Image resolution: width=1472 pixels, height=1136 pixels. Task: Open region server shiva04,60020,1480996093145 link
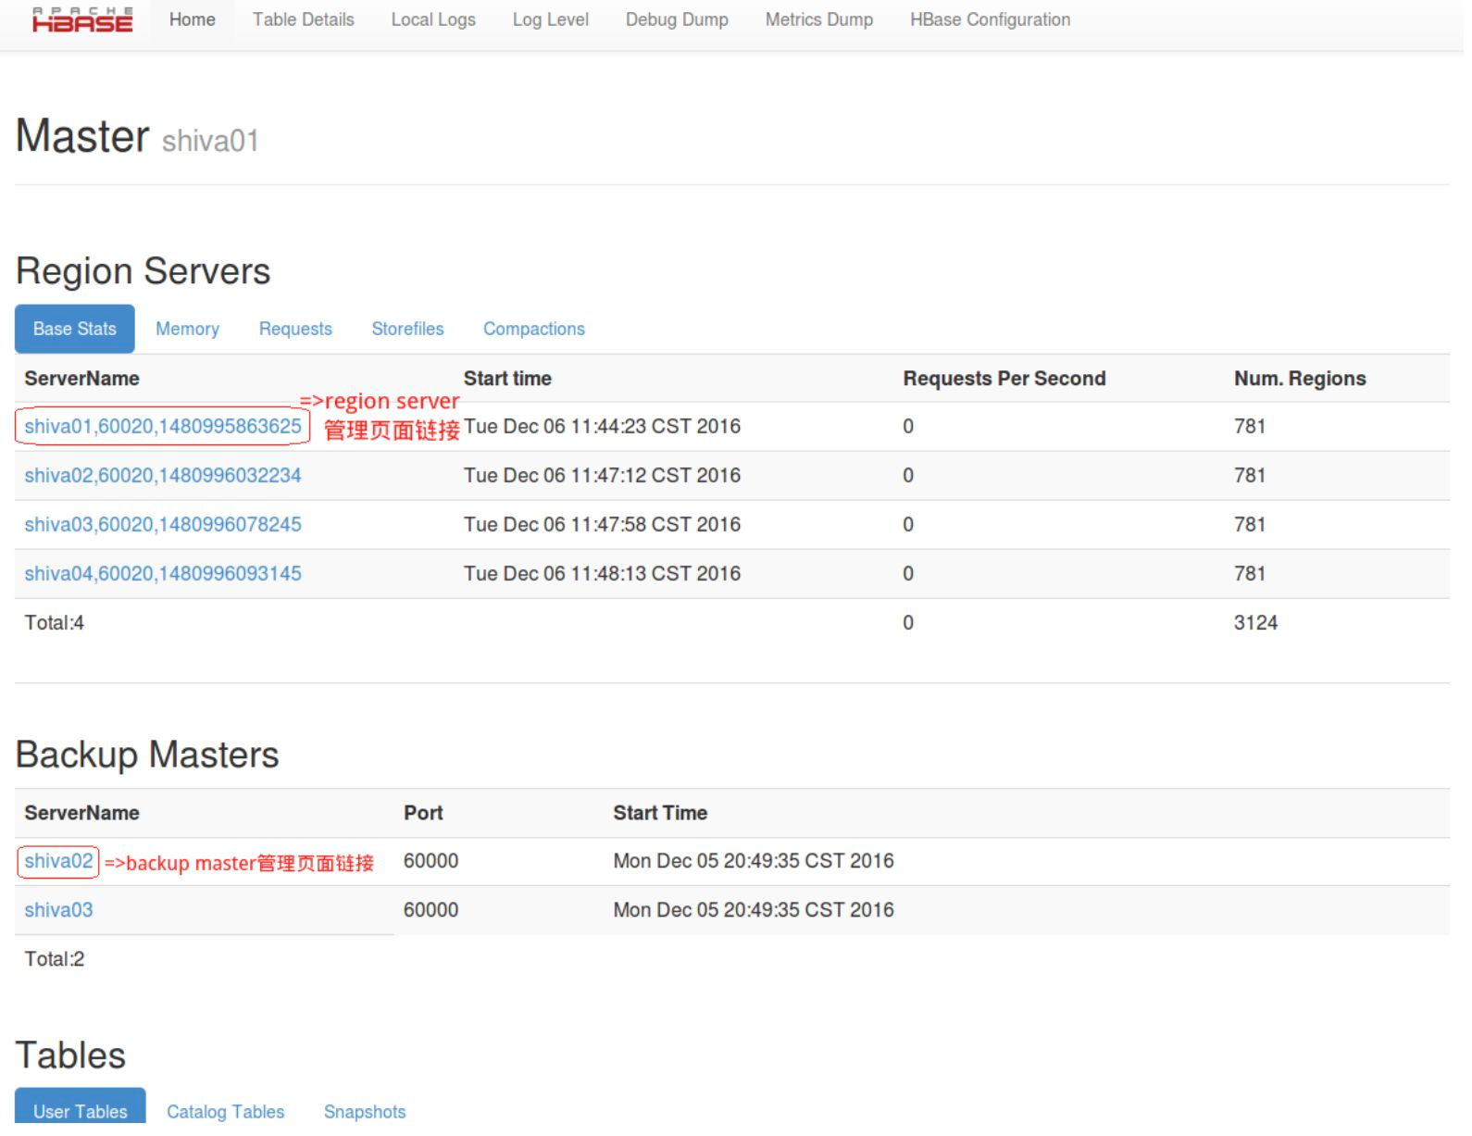click(x=163, y=573)
